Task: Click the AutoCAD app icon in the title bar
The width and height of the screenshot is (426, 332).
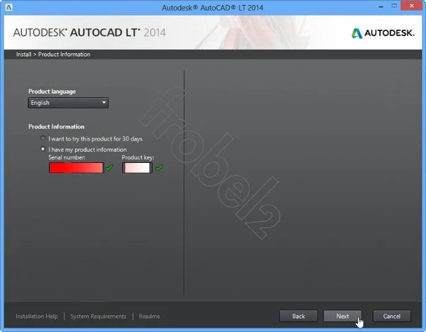Action: 9,7
